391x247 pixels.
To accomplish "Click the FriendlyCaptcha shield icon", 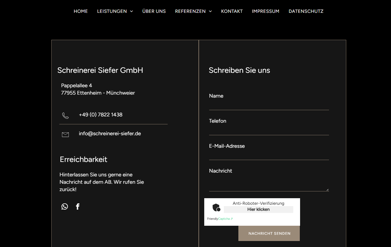I will pos(216,208).
